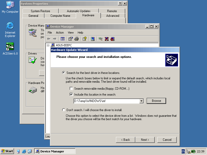Image resolution: width=207 pixels, height=155 pixels.
Task: Select the My Computer desktop icon
Action: tap(10, 7)
